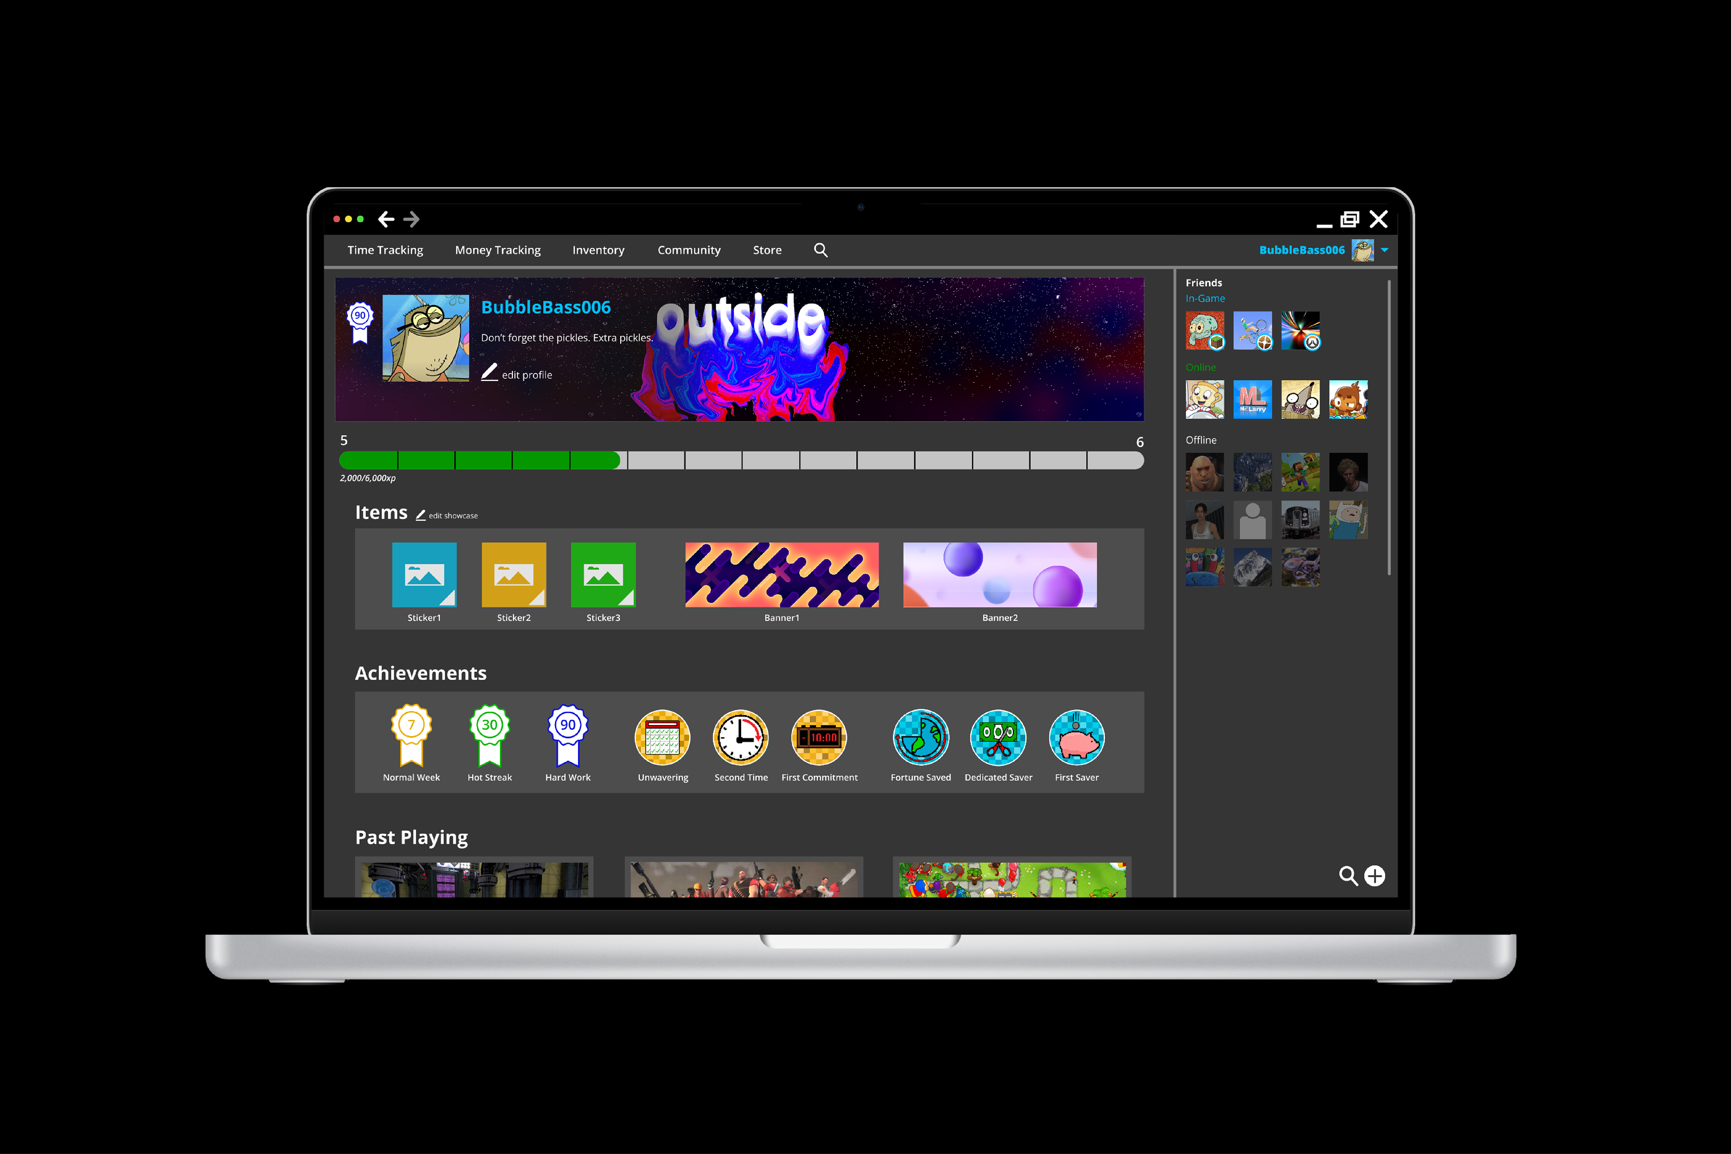The width and height of the screenshot is (1731, 1154).
Task: Click the pencil icon beside edit profile
Action: 490,372
